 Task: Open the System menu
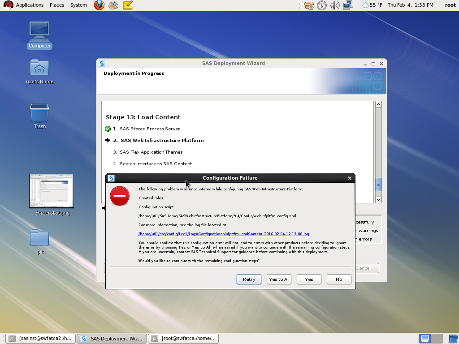pyautogui.click(x=78, y=5)
